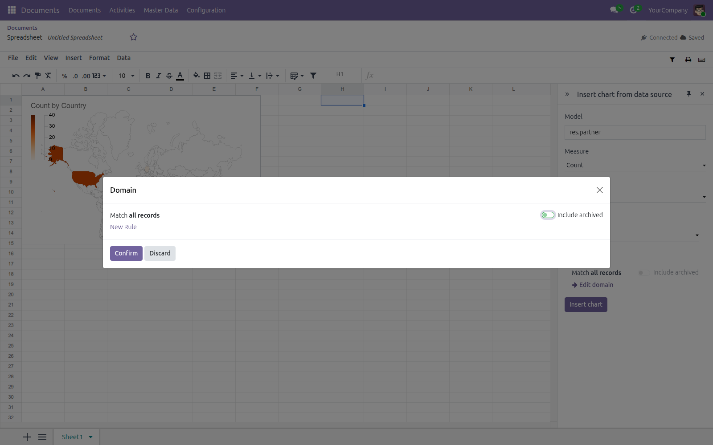Toggle italic formatting

[159, 76]
